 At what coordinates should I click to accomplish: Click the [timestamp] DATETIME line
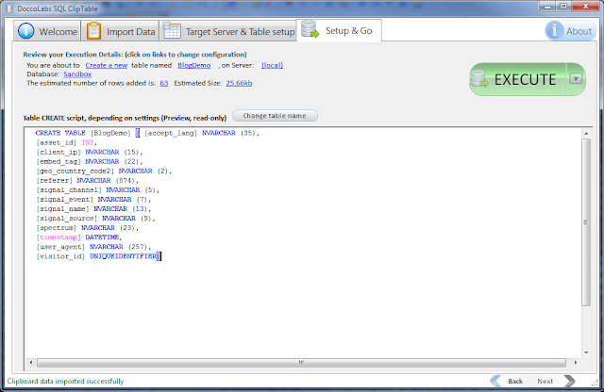pyautogui.click(x=79, y=237)
